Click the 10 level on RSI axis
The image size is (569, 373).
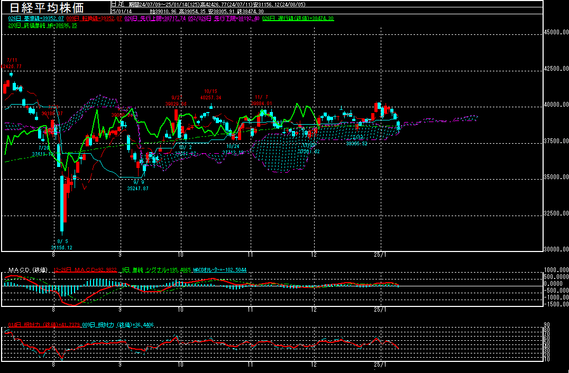547,359
